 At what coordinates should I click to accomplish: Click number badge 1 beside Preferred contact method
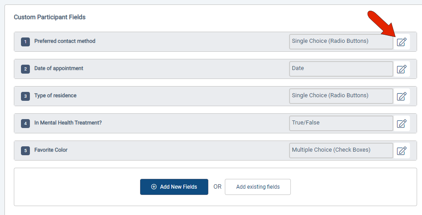tap(25, 42)
